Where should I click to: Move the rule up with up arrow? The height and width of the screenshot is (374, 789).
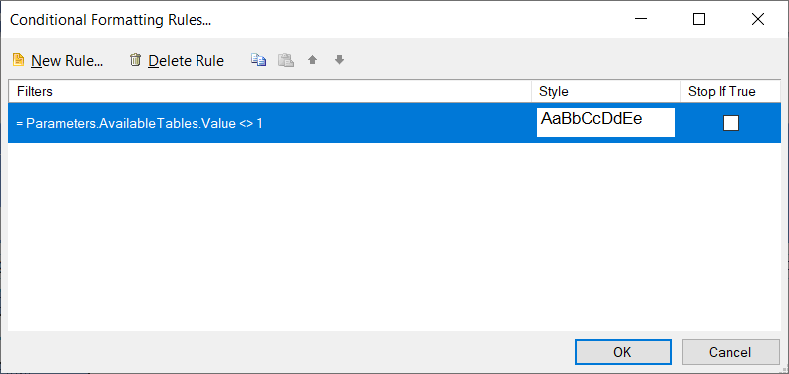pos(313,60)
